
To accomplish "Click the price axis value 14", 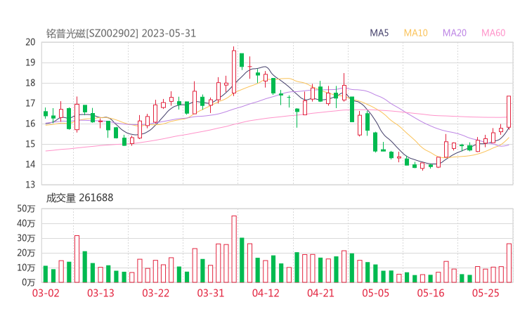I will click(30, 164).
